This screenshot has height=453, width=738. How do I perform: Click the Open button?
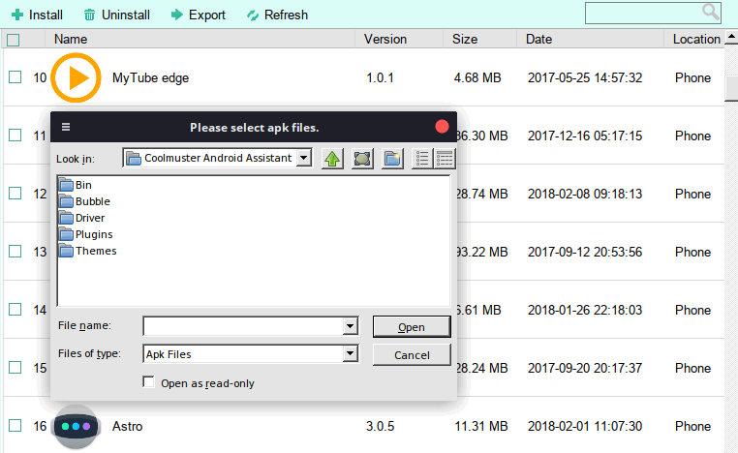point(412,327)
